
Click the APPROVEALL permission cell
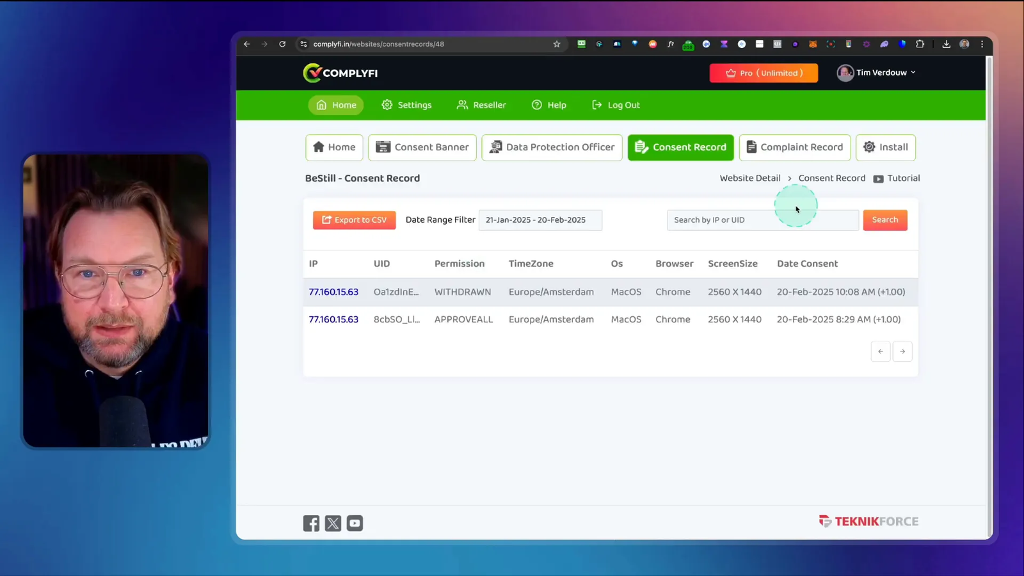pyautogui.click(x=463, y=319)
